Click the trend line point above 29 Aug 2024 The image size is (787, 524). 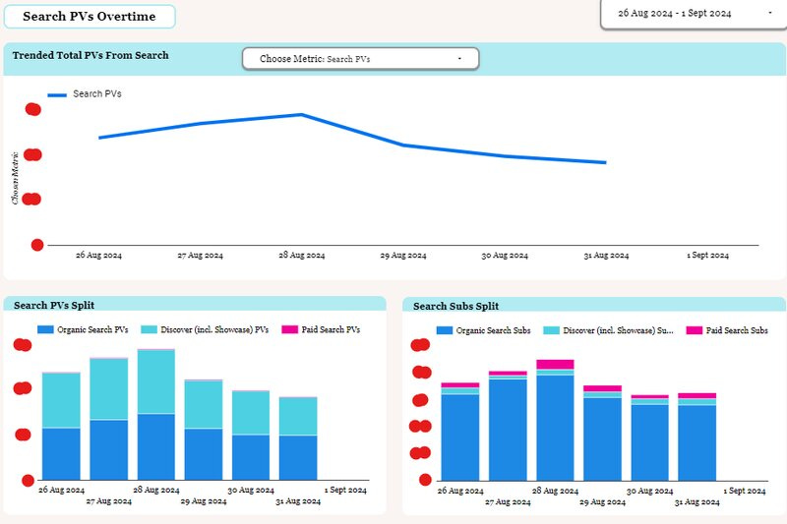pyautogui.click(x=403, y=146)
